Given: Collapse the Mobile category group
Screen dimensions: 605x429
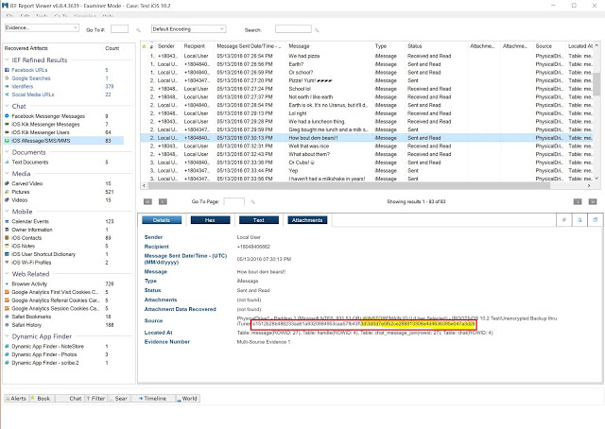Looking at the screenshot, I should pyautogui.click(x=7, y=212).
